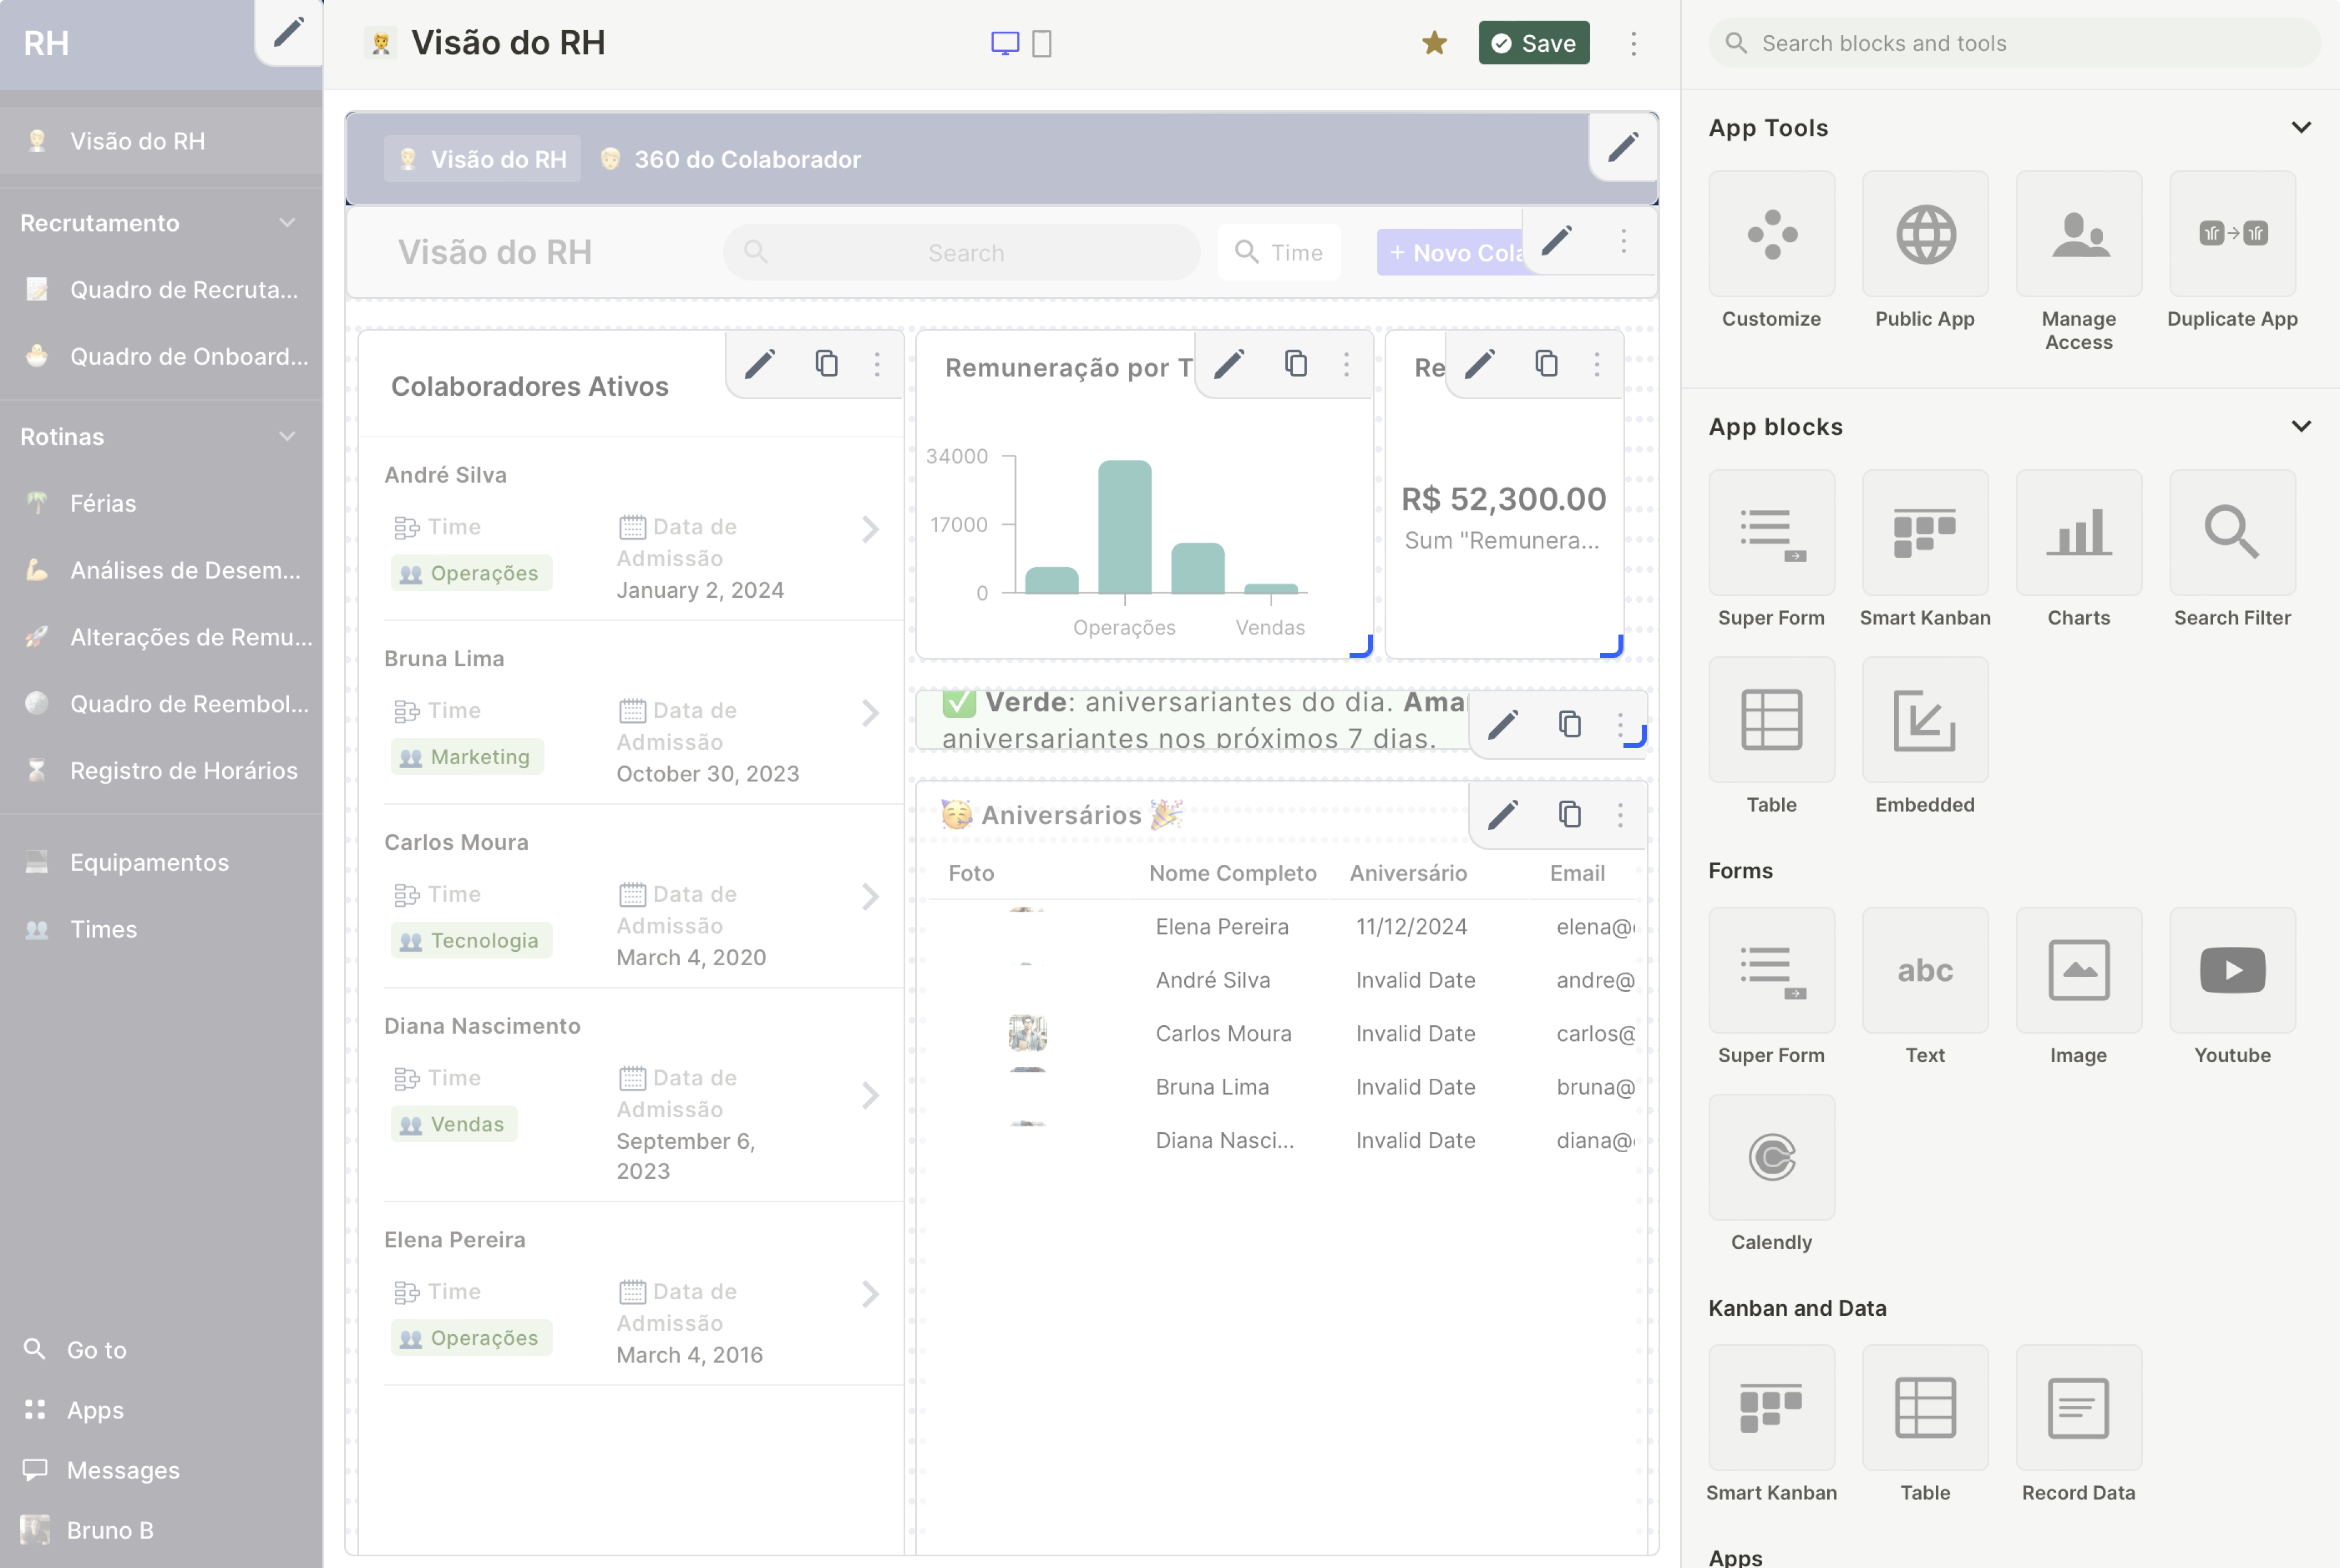Add a Search Filter block
Image resolution: width=2340 pixels, height=1568 pixels.
[2232, 532]
